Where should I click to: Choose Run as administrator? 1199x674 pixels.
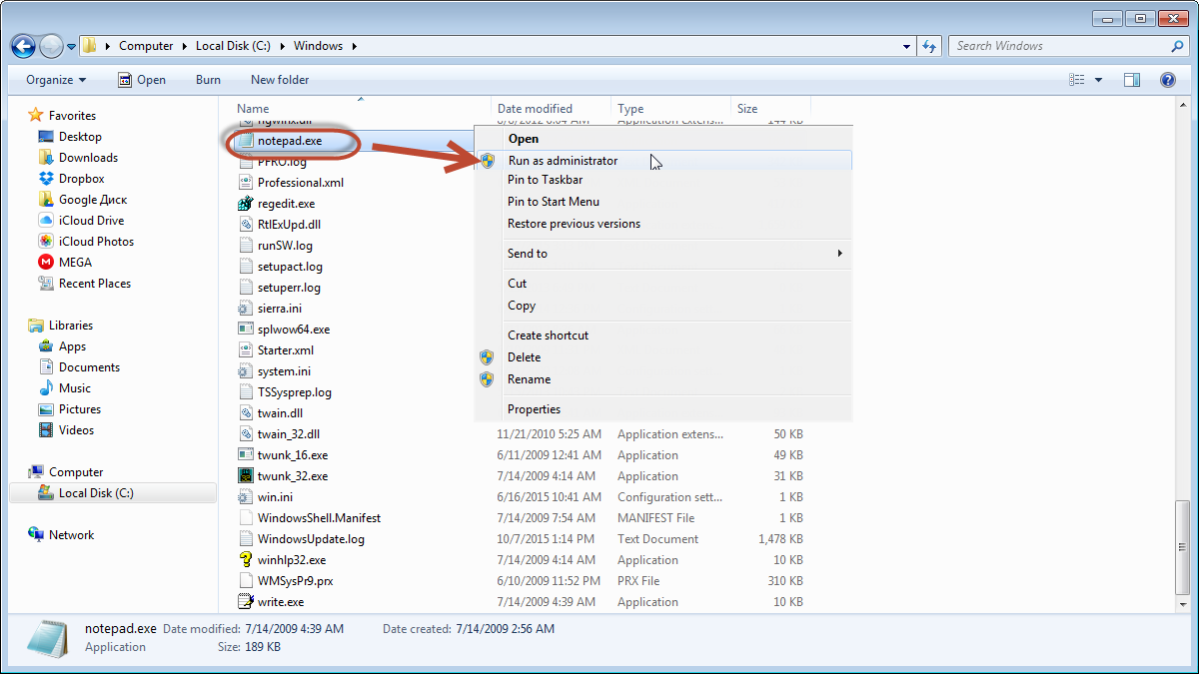pyautogui.click(x=663, y=161)
